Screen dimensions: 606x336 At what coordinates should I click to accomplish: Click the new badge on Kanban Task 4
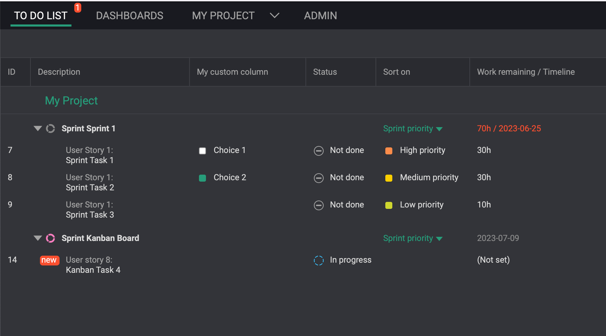[49, 260]
